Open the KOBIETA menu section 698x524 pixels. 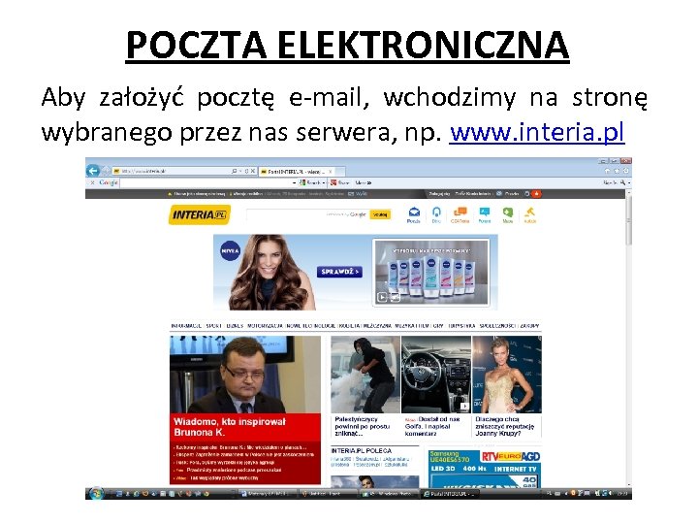tap(349, 326)
